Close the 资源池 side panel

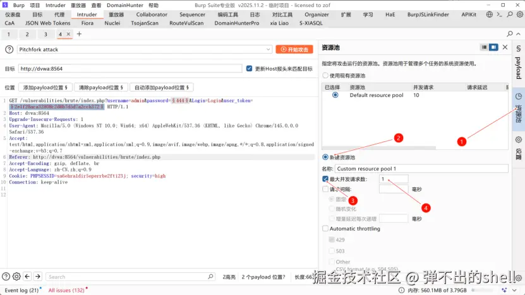coord(505,47)
